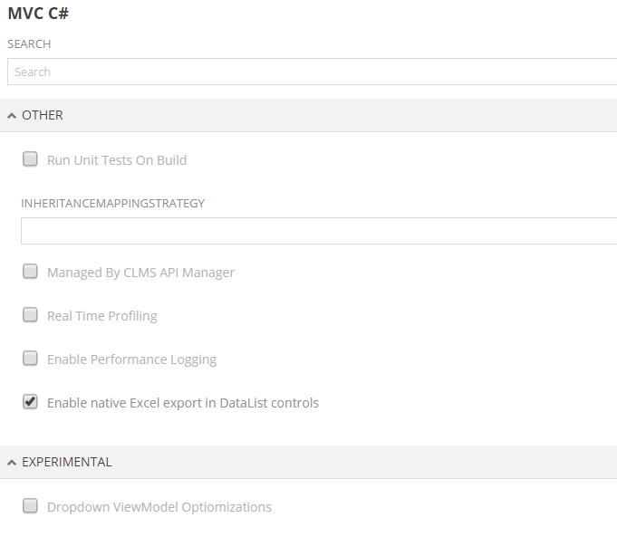Collapse the EXPERIMENTAL section chevron arrow
The image size is (617, 537).
(12, 463)
